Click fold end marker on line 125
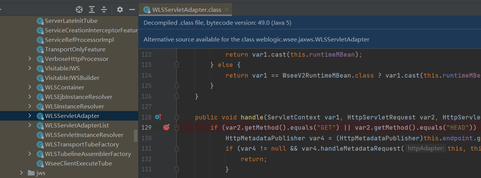 point(176,86)
